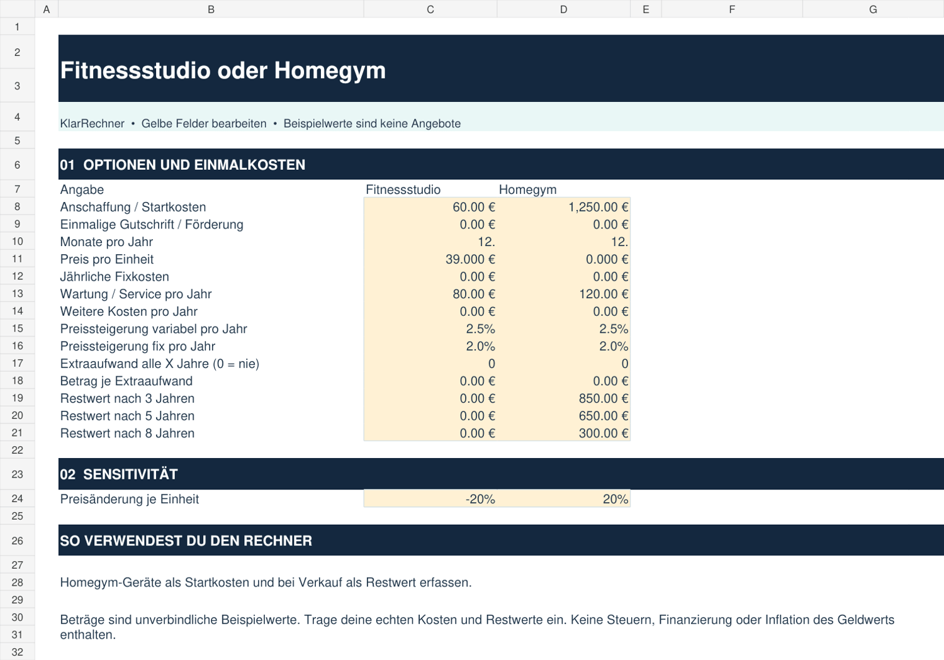Select column B header
The height and width of the screenshot is (660, 944).
(x=211, y=9)
